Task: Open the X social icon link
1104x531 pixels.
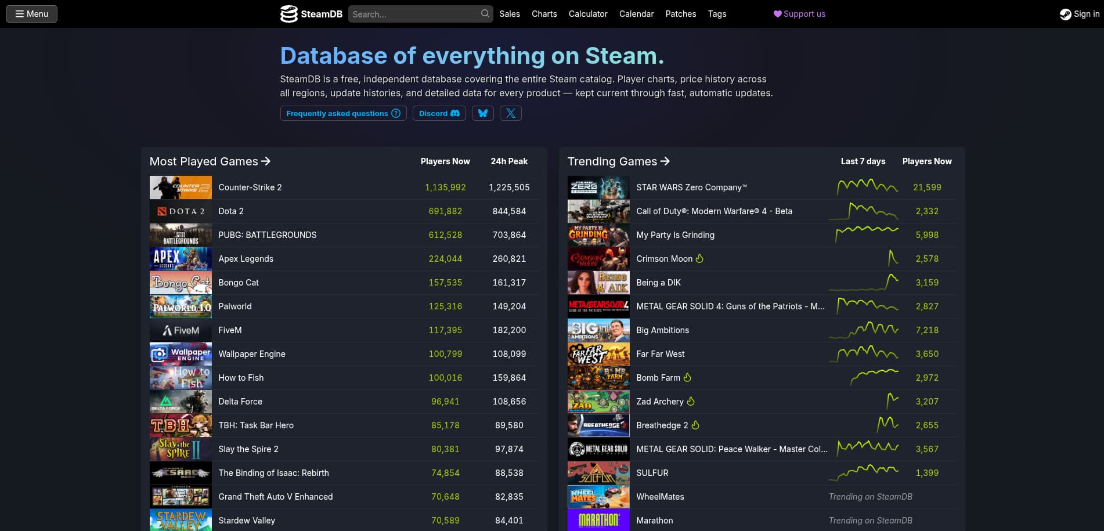Action: (511, 113)
